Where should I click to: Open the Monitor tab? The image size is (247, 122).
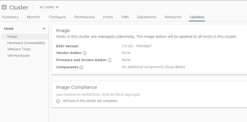34,17
